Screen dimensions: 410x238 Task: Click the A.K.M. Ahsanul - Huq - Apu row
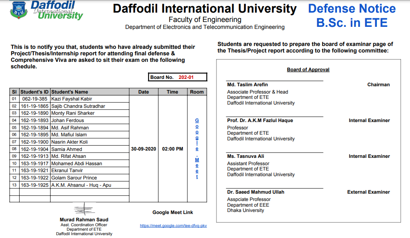(x=81, y=185)
